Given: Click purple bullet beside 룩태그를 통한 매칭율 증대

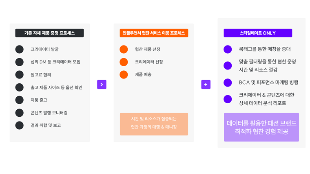Looking at the screenshot, I should [x=228, y=49].
